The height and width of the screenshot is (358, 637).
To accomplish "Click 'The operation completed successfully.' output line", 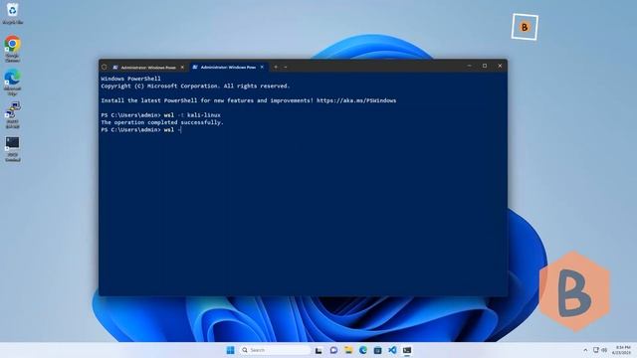I will coord(162,122).
